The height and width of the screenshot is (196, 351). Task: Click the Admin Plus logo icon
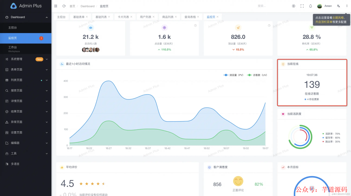point(13,6)
